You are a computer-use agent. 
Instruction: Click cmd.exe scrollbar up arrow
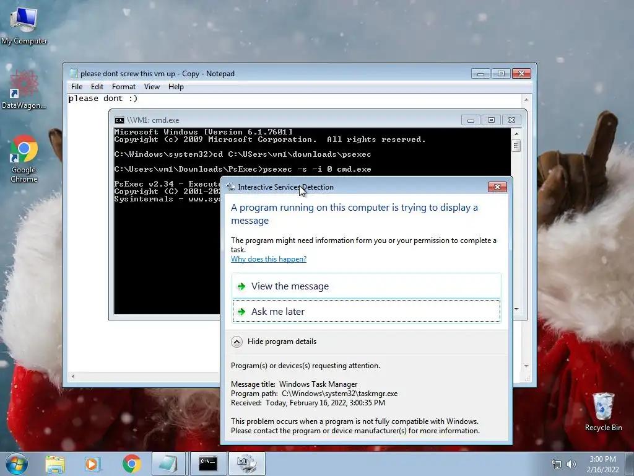tap(516, 134)
